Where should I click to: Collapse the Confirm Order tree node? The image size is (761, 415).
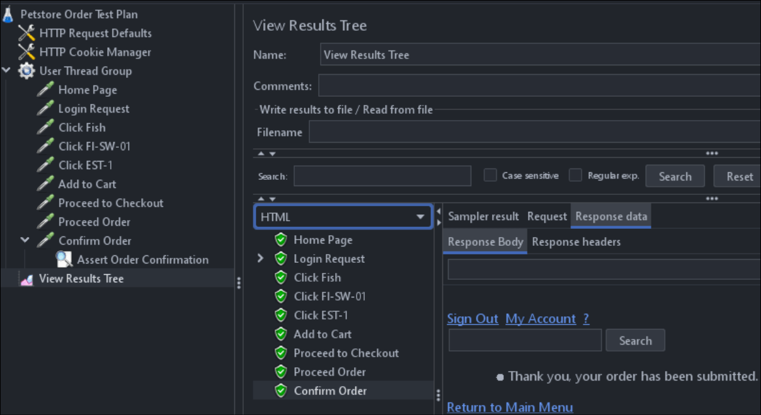click(24, 240)
